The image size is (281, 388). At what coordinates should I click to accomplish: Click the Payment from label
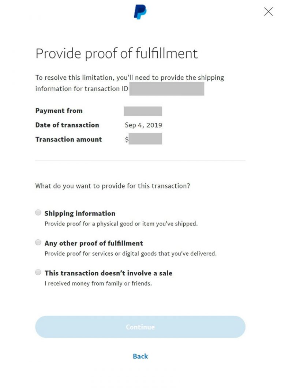coord(59,111)
